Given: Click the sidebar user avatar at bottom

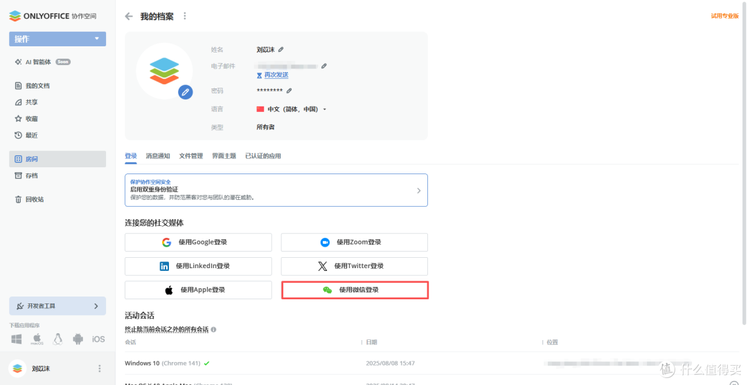Looking at the screenshot, I should pyautogui.click(x=17, y=368).
